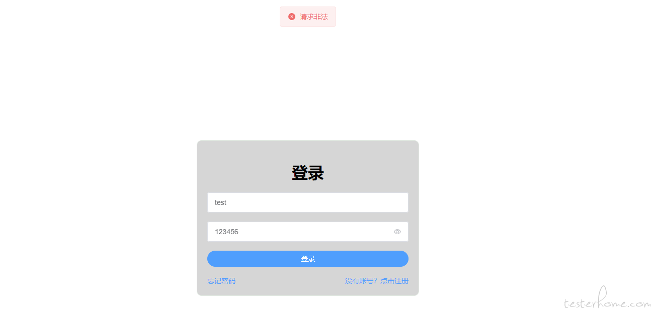Dismiss the toast via its circled x icon

(x=292, y=17)
